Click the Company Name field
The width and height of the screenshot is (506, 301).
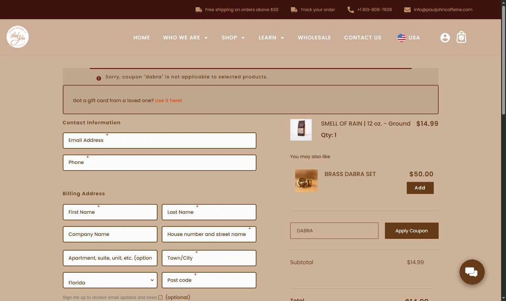(x=110, y=234)
